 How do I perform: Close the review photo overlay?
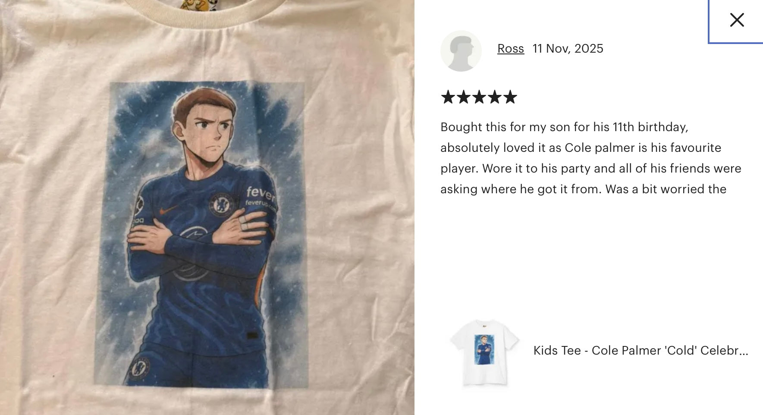click(x=737, y=20)
